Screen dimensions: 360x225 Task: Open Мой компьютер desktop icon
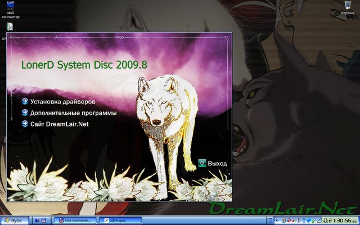click(11, 9)
